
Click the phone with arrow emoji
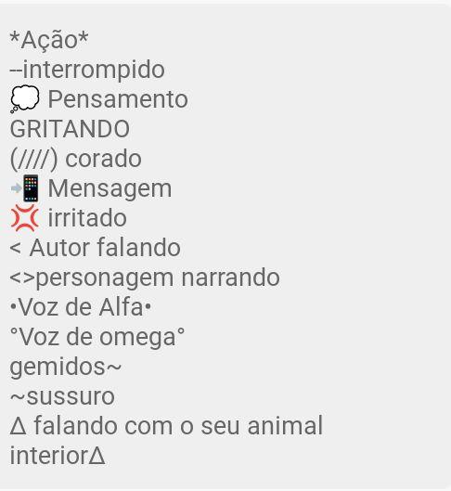[x=25, y=188]
